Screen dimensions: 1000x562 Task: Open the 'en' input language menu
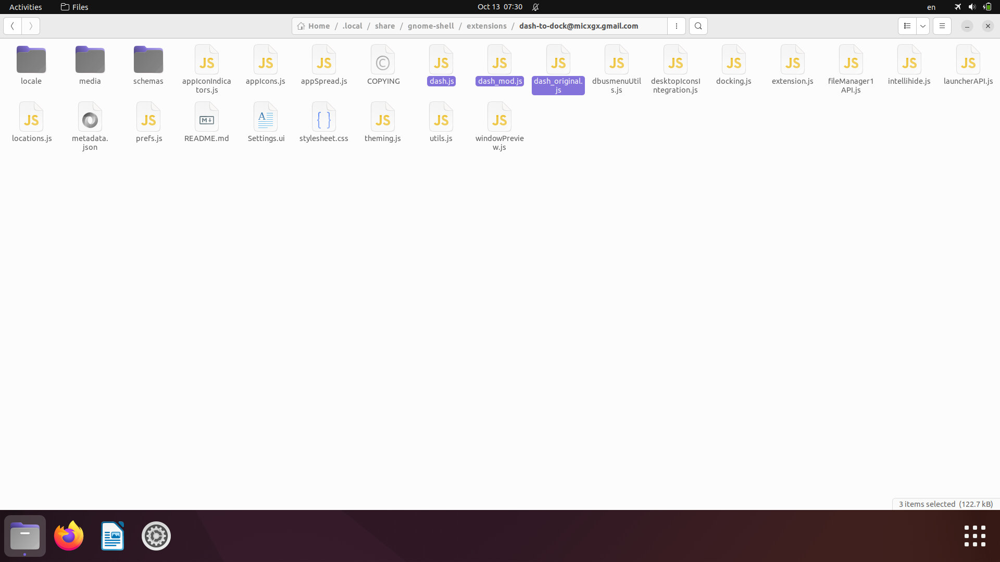pyautogui.click(x=931, y=7)
